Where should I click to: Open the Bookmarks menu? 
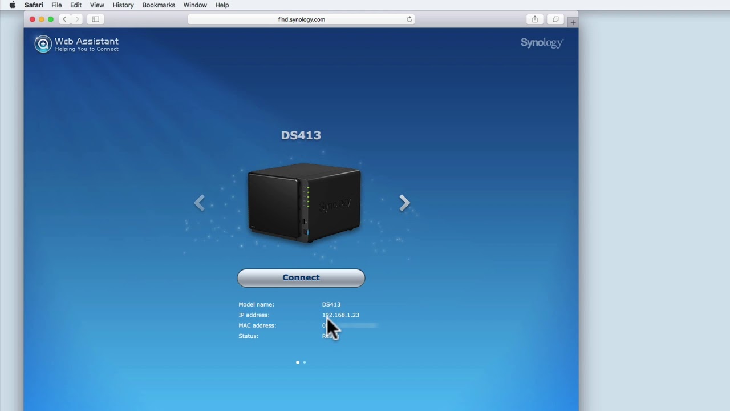tap(159, 5)
